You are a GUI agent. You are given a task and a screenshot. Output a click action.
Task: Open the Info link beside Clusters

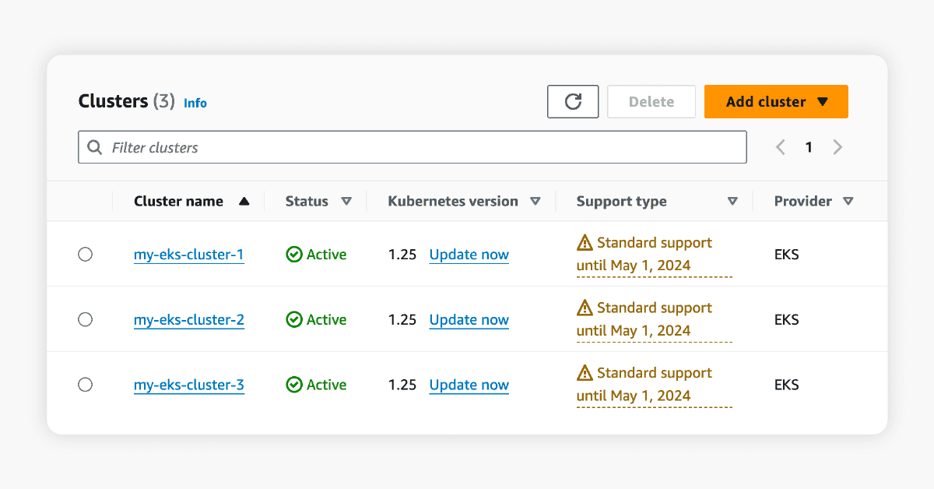195,103
